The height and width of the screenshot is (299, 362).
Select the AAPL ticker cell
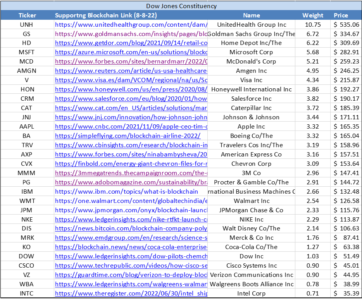(x=27, y=126)
